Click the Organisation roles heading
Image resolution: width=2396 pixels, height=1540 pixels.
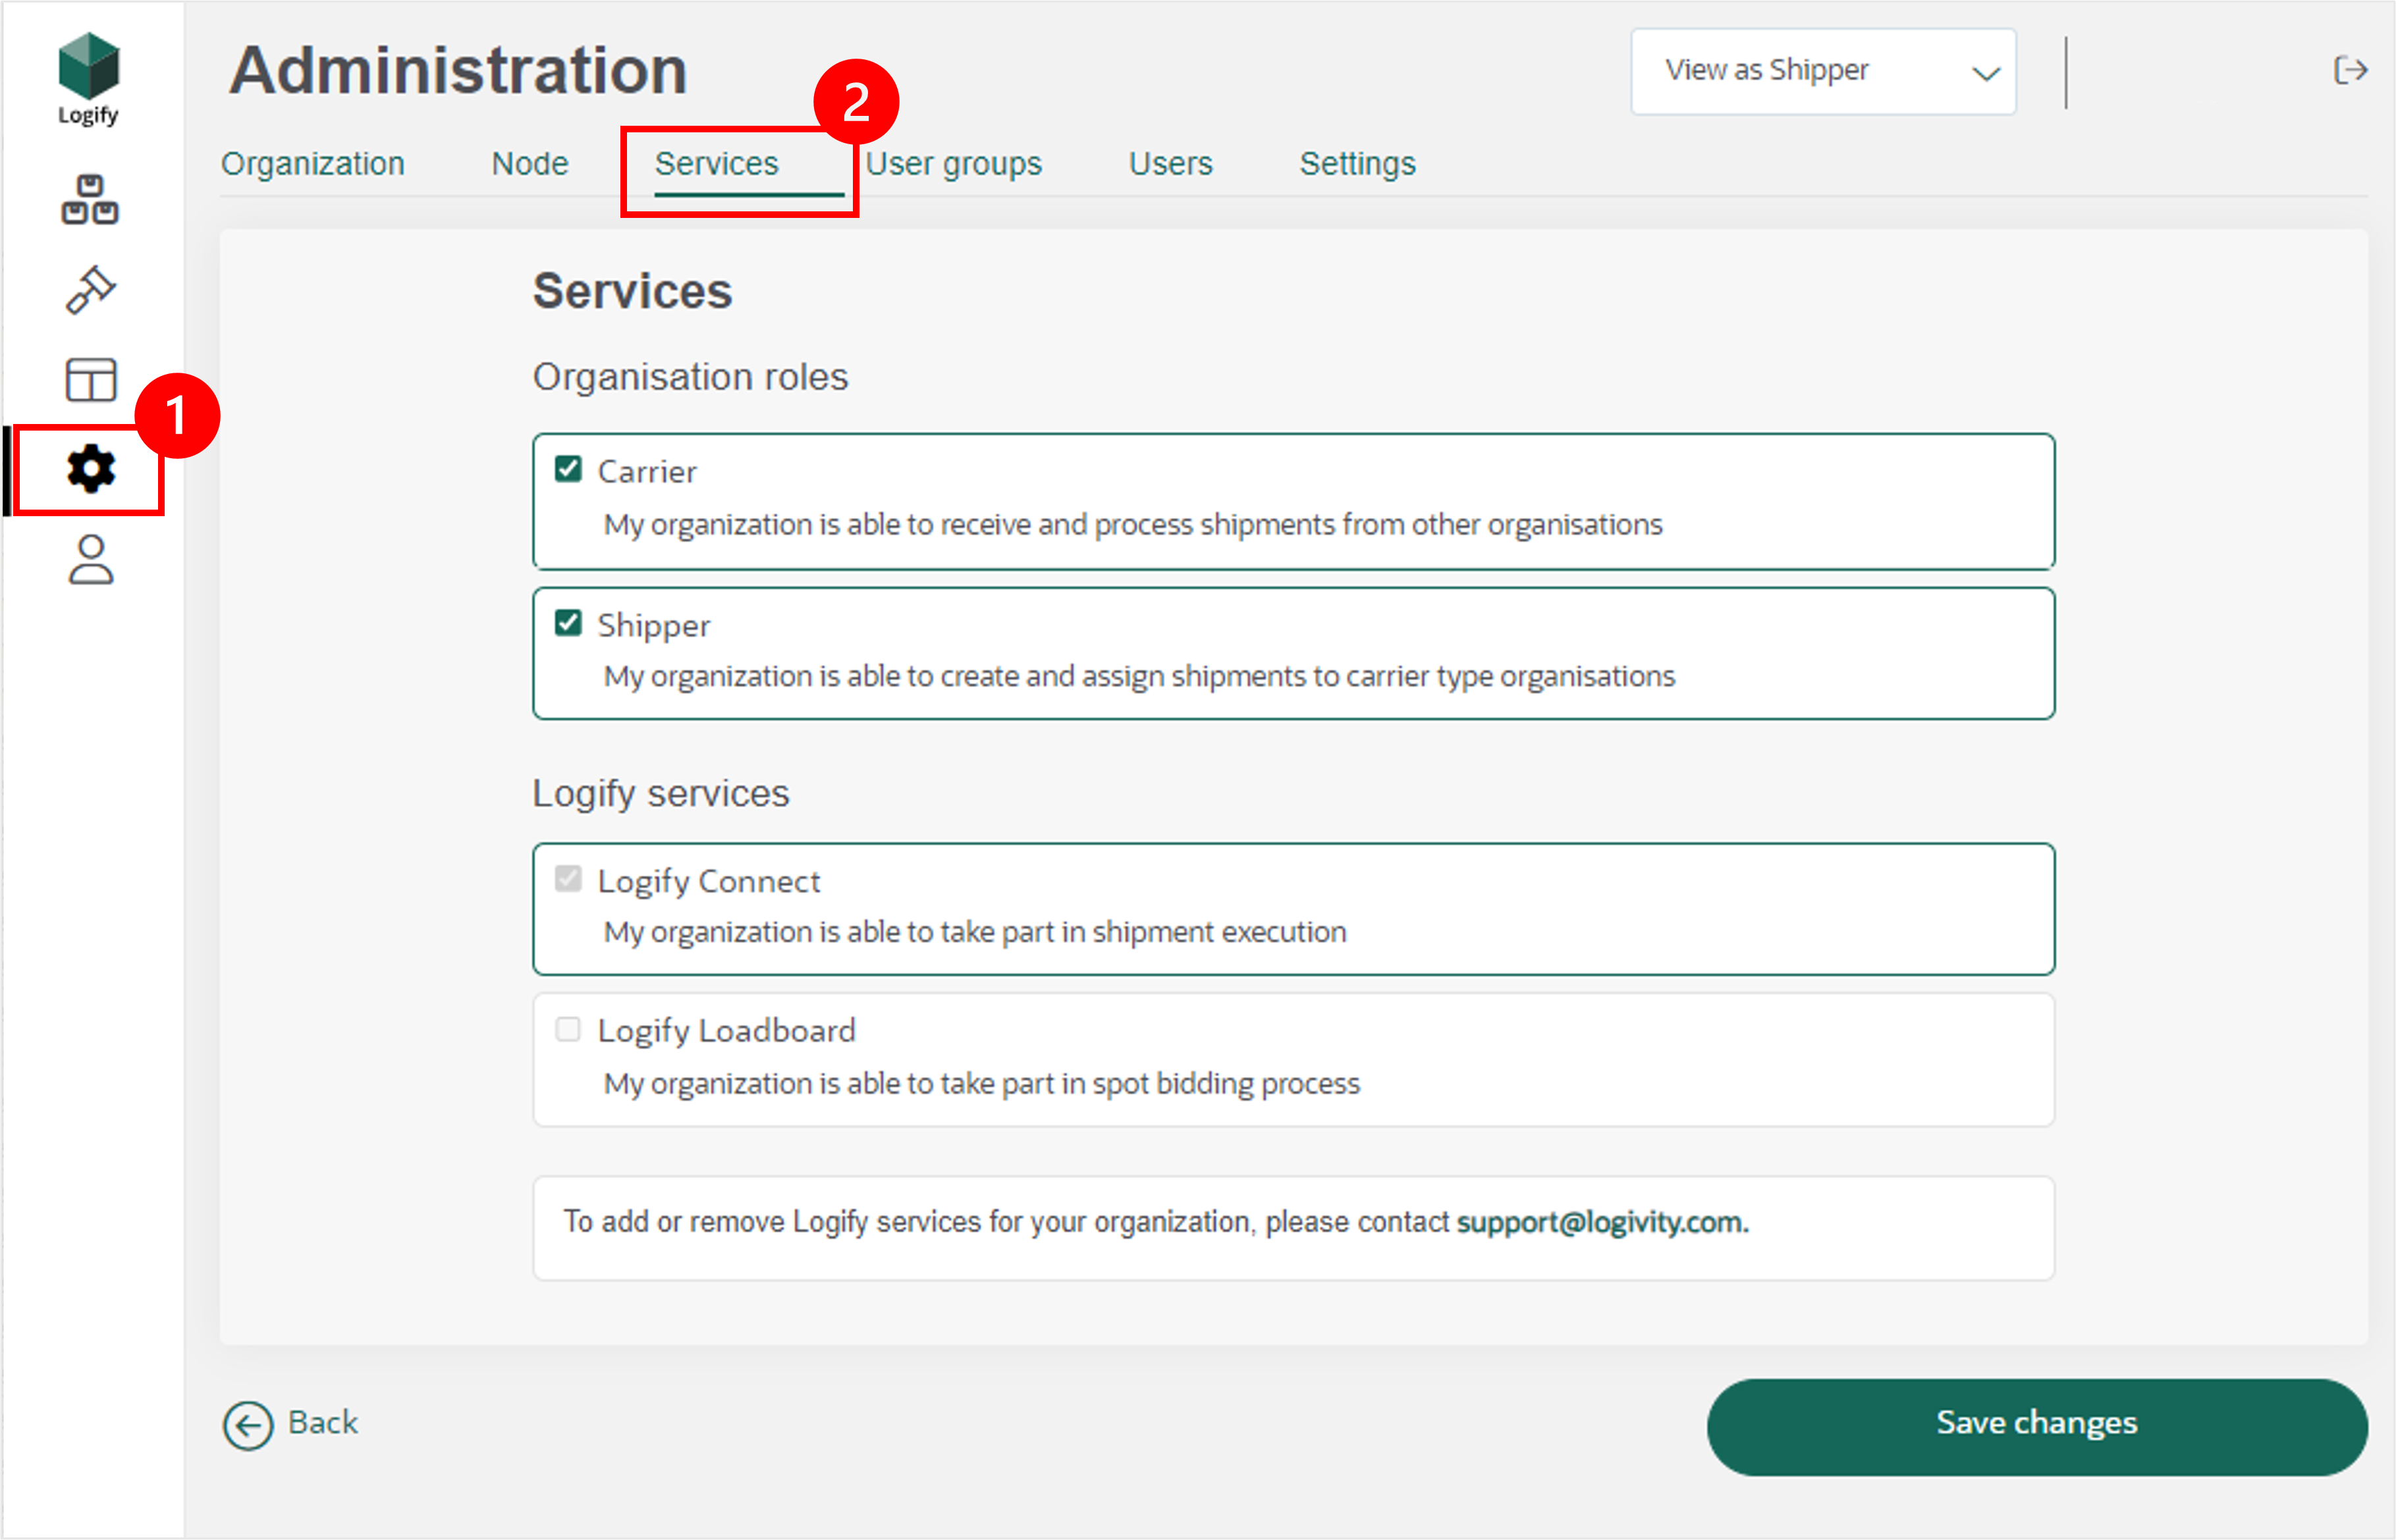pos(690,377)
